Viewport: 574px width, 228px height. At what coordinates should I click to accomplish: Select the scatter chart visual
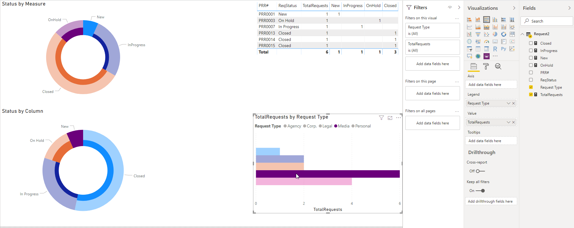click(x=486, y=34)
